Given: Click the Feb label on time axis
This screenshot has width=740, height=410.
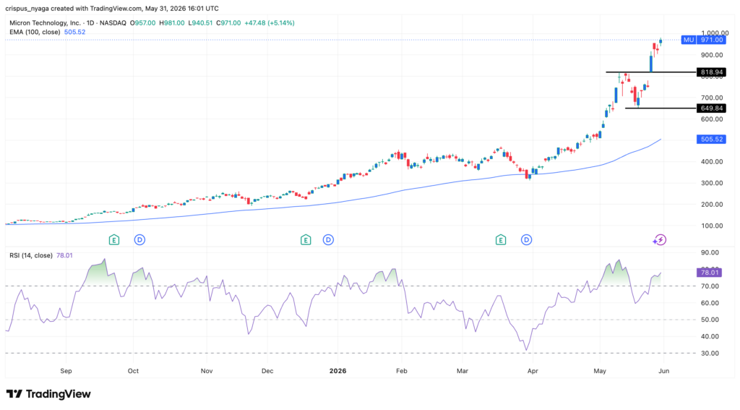Looking at the screenshot, I should point(402,371).
